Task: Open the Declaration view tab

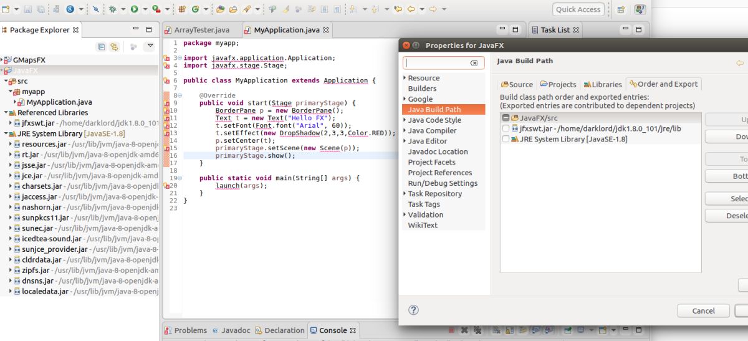Action: click(280, 330)
